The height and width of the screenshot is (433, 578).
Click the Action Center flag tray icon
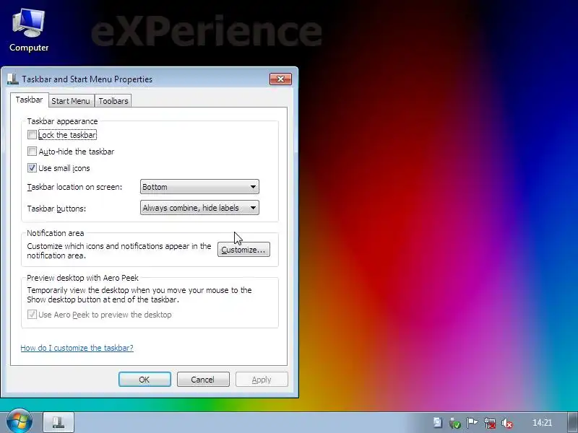(472, 423)
